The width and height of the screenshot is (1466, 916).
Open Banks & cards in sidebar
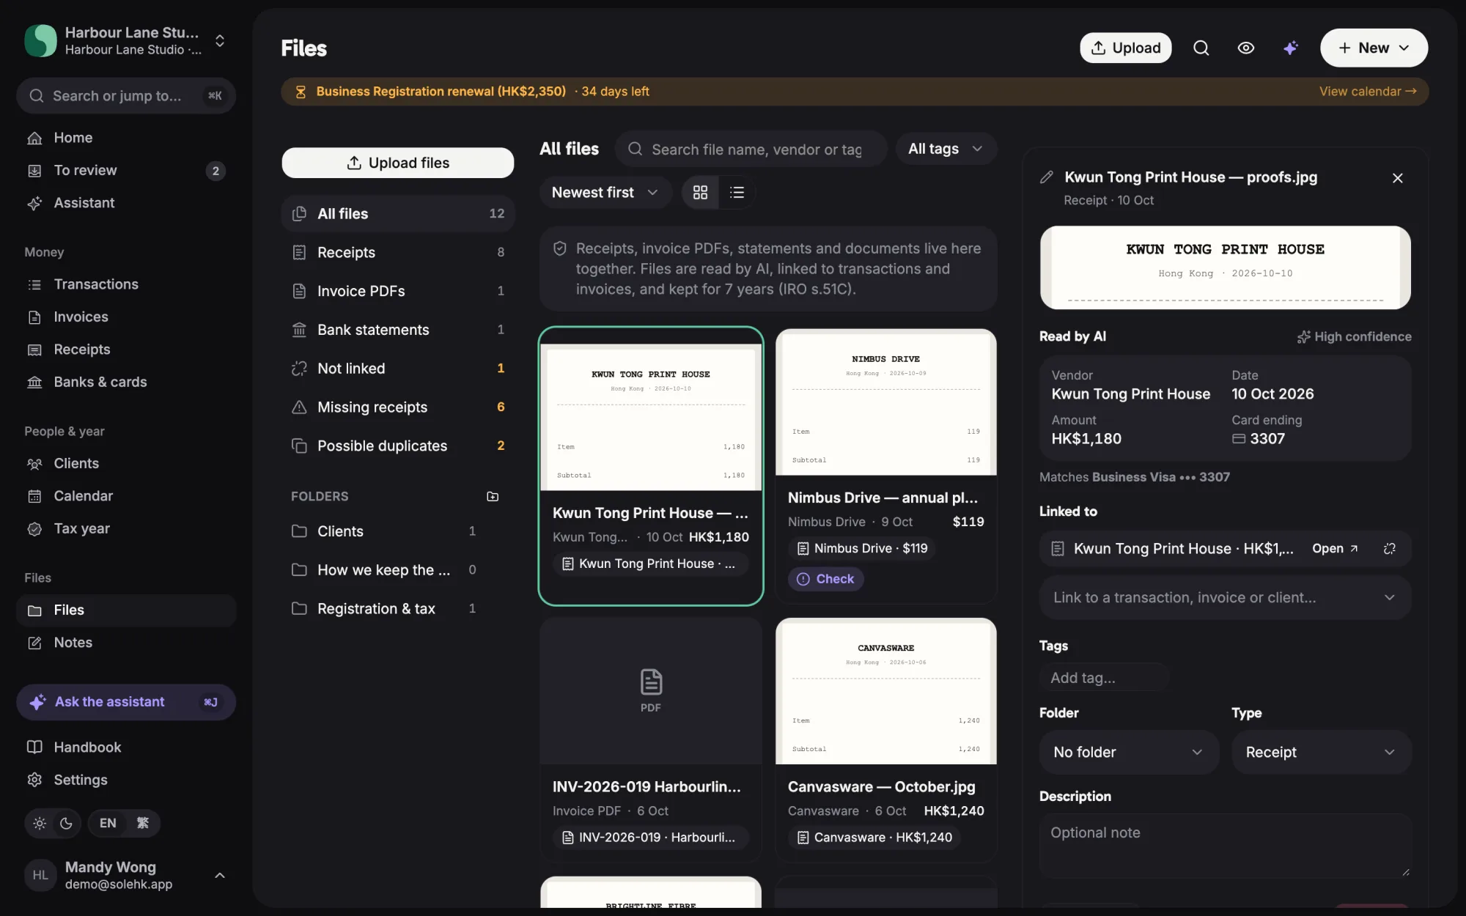click(126, 383)
